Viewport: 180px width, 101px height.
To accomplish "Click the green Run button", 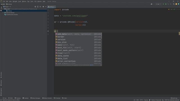I will click(x=163, y=4).
